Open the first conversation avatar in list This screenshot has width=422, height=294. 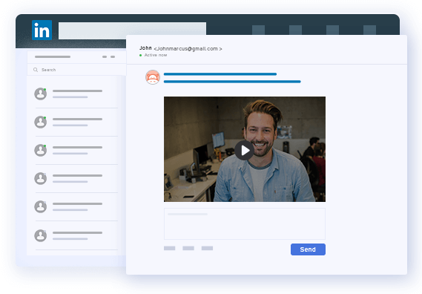coord(40,94)
